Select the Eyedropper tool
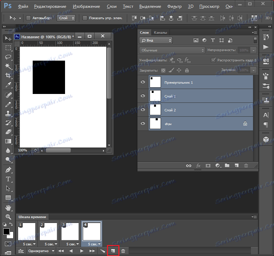Viewport: 274px width, 256px height. 8,85
